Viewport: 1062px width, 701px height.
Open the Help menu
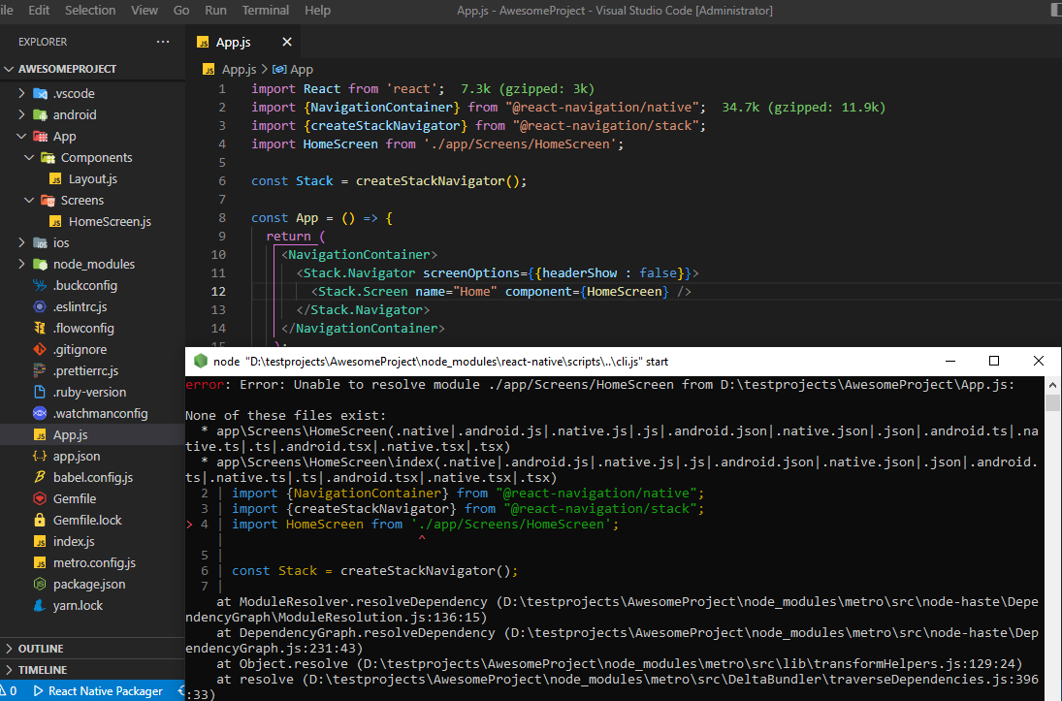318,10
